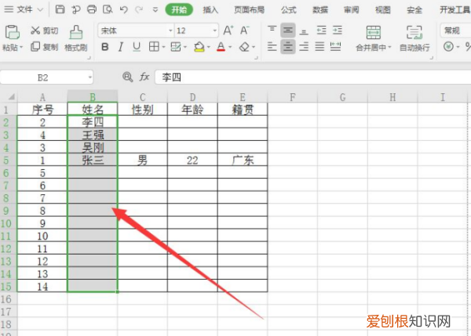The width and height of the screenshot is (471, 336).
Task: Click the Decrease Indent icon
Action: point(321,31)
